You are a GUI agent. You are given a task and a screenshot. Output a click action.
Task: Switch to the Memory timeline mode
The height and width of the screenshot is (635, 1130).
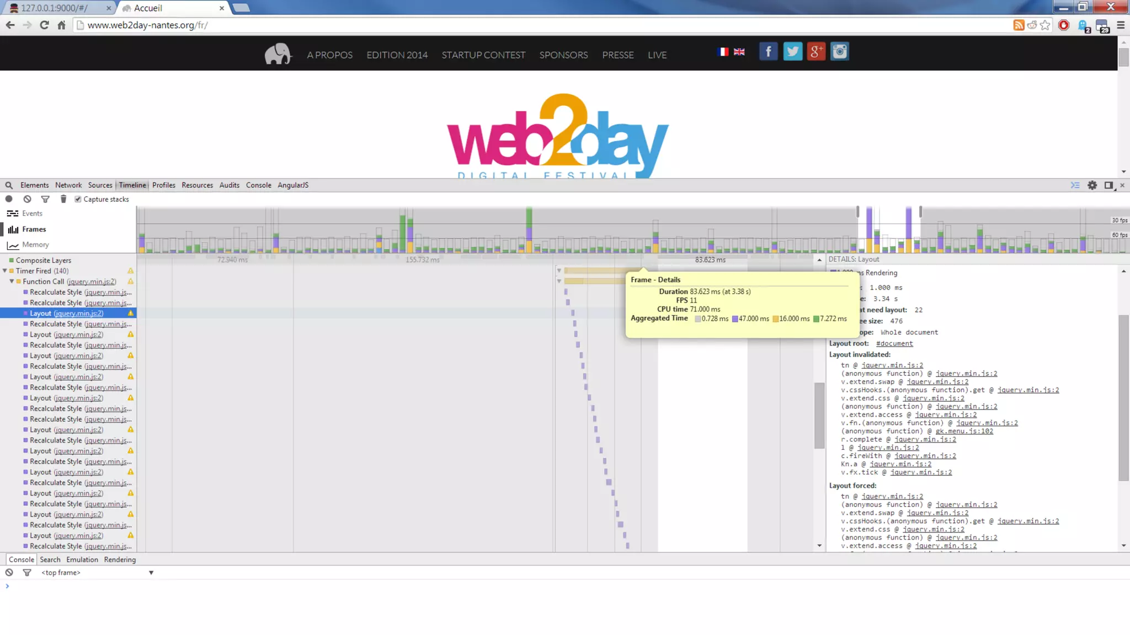(x=35, y=245)
